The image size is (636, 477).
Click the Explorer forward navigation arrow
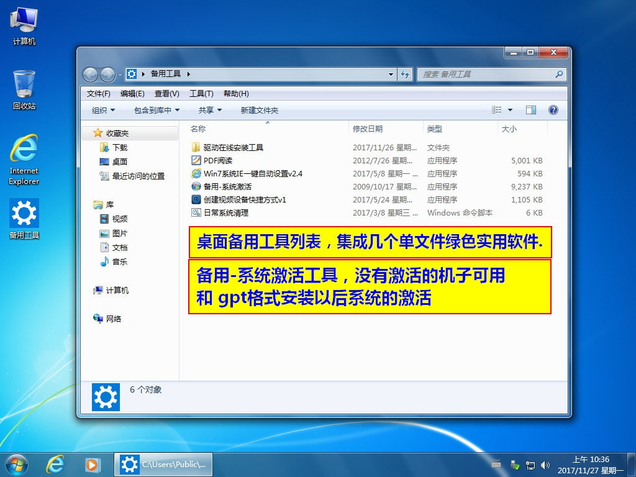click(107, 75)
